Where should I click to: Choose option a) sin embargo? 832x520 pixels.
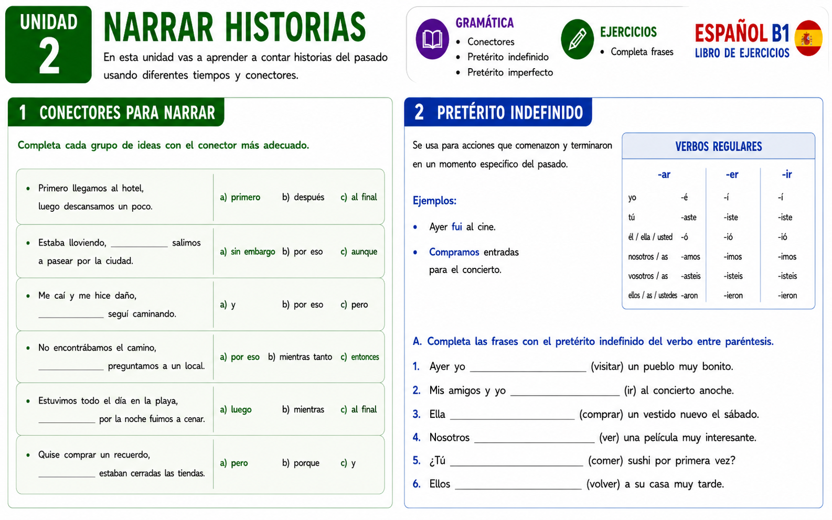[x=248, y=252]
